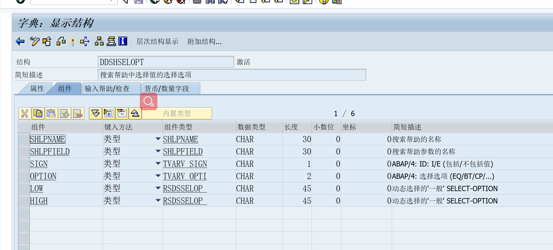The image size is (553, 250).
Task: Select the SHLPNAME row using its row selector
Action: pos(24,139)
